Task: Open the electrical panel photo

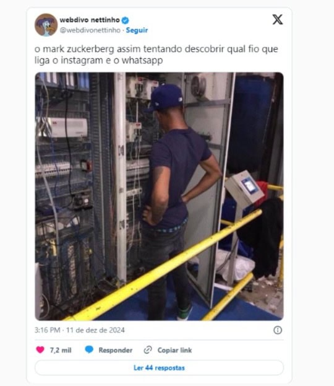Action: [159, 196]
